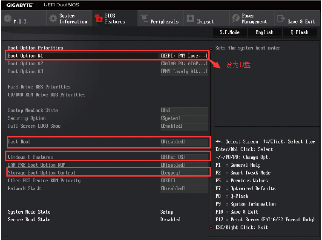
Task: Select the Network Stack label
Action: point(24,189)
